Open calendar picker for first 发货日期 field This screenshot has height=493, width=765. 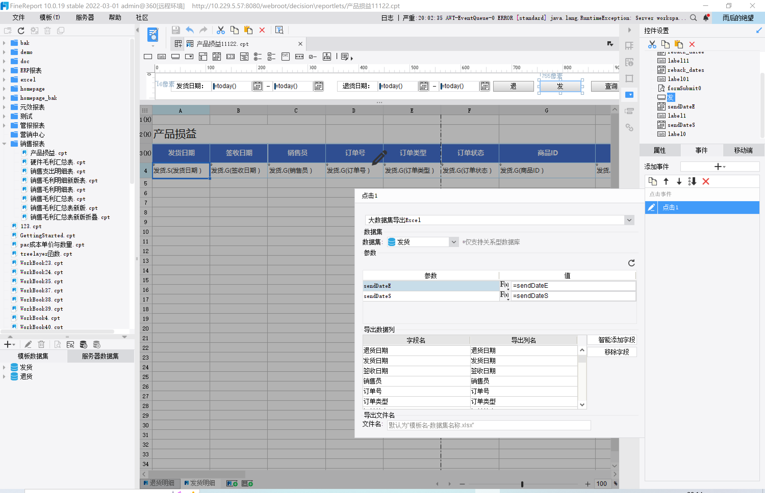257,86
